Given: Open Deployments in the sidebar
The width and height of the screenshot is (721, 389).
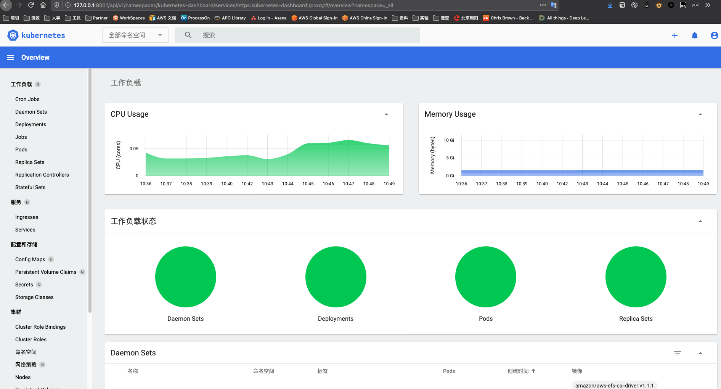Looking at the screenshot, I should (31, 124).
